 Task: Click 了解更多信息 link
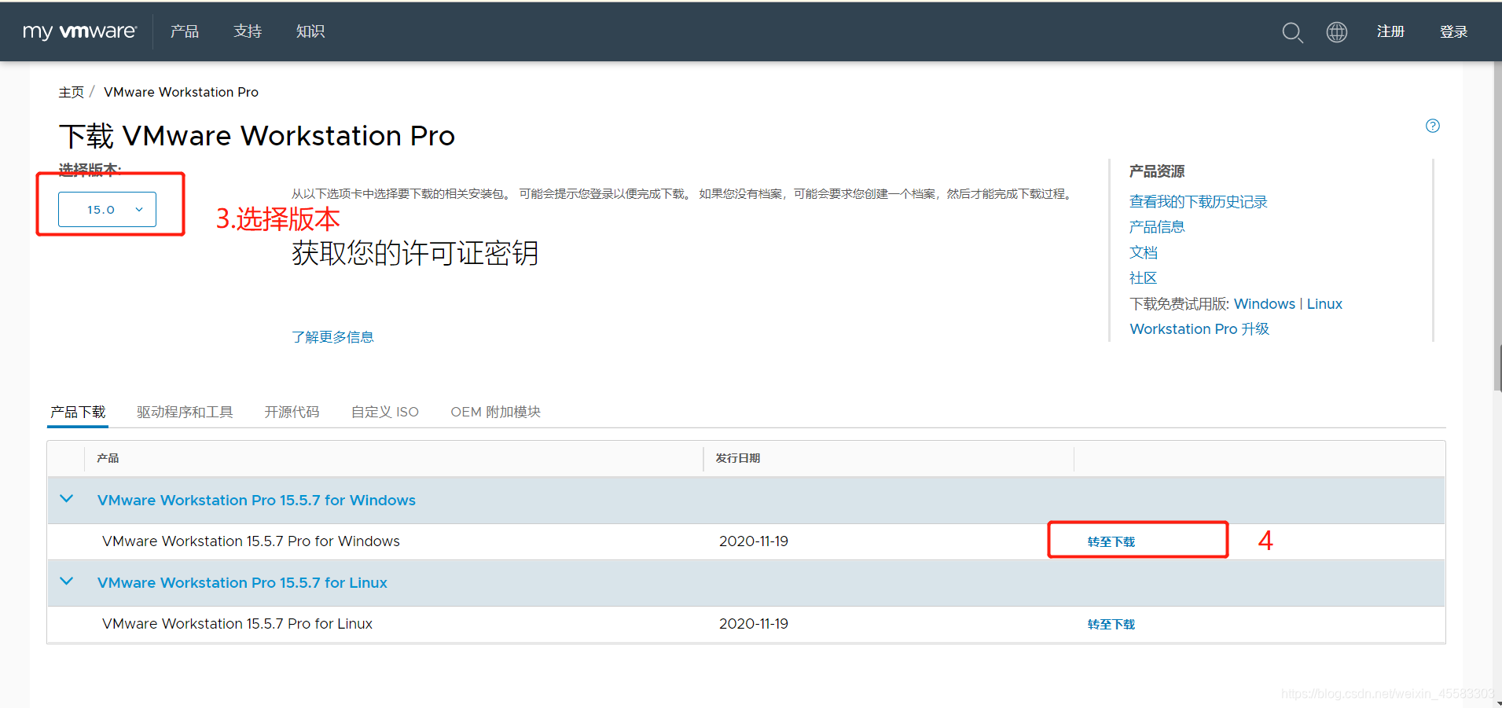point(332,337)
